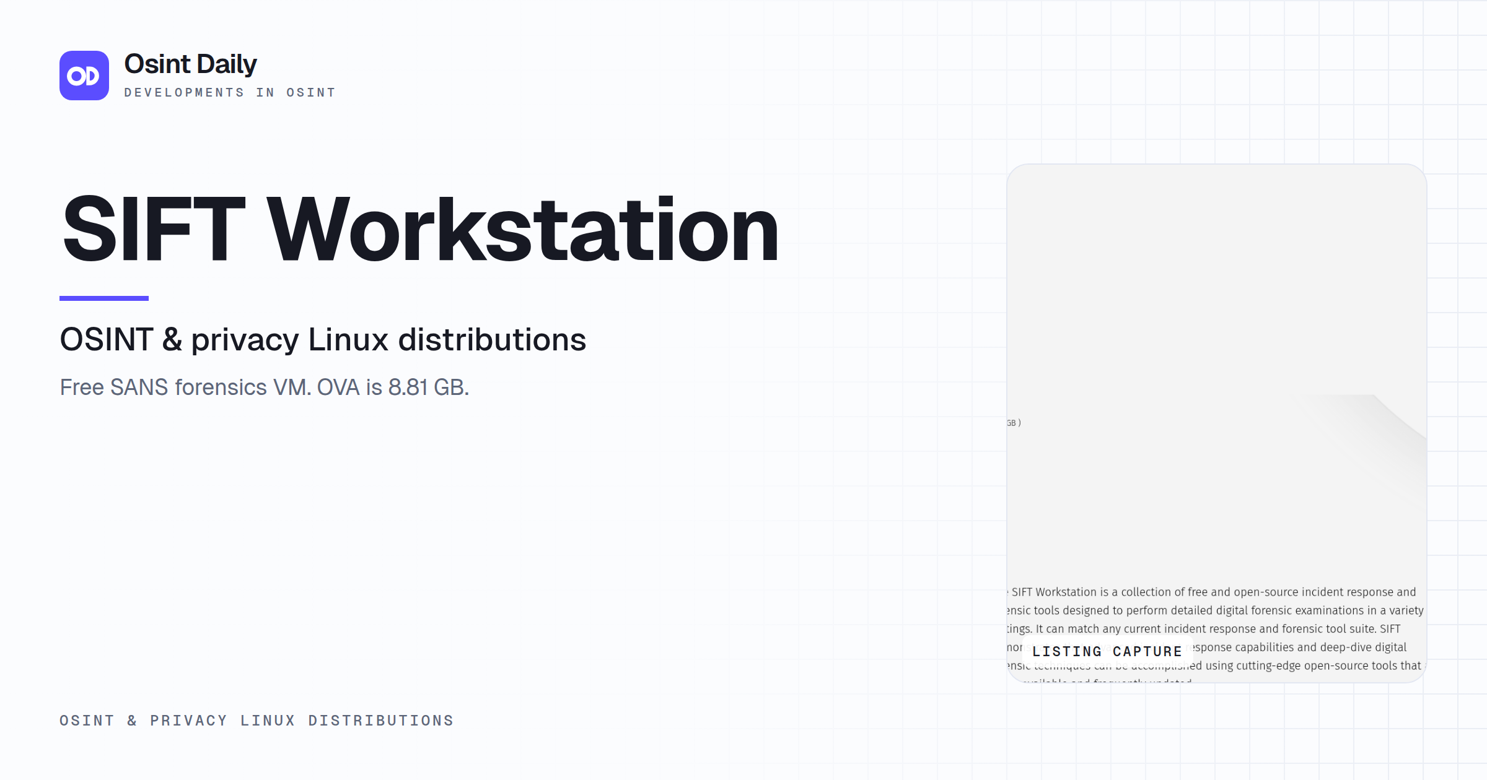Viewport: 1487px width, 780px height.
Task: Select the 'DEVELOPMENTS IN OSINT' tagline
Action: [230, 93]
